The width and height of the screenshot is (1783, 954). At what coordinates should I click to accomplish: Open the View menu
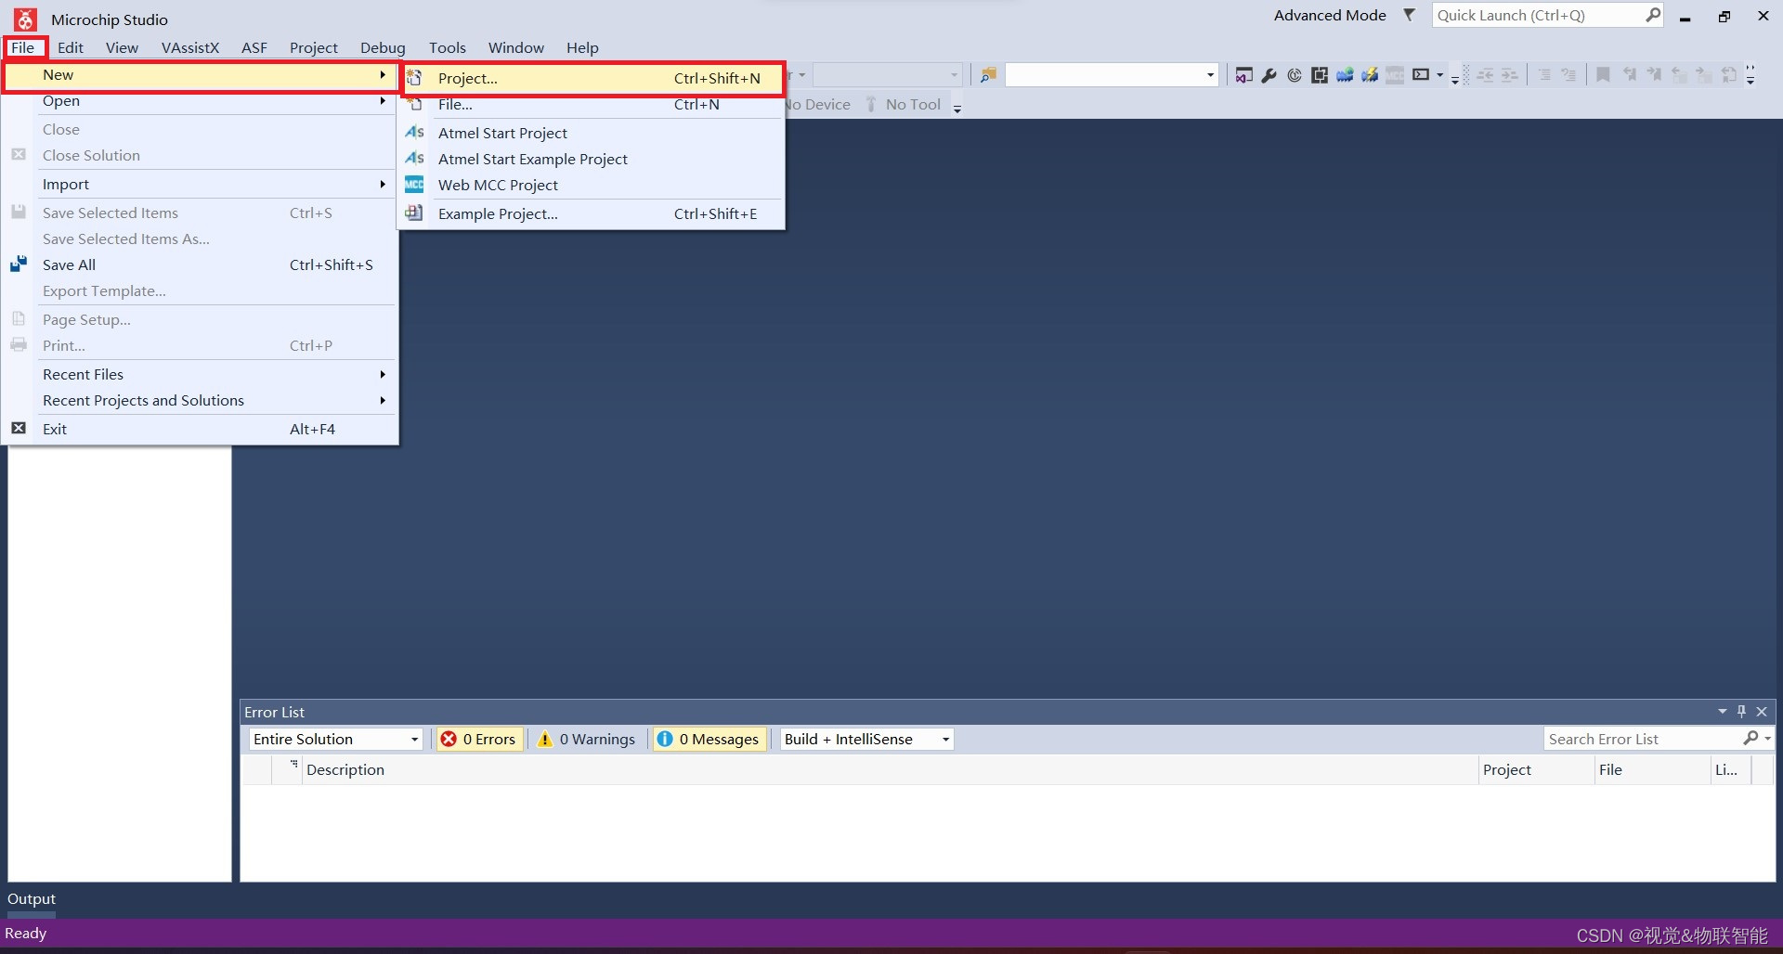[x=122, y=47]
